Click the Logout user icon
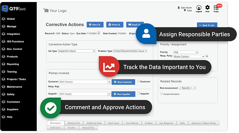 [x=199, y=8]
